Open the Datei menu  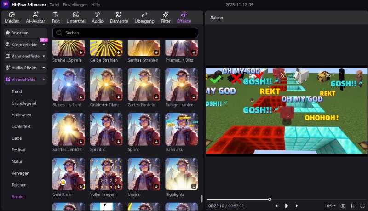54,5
